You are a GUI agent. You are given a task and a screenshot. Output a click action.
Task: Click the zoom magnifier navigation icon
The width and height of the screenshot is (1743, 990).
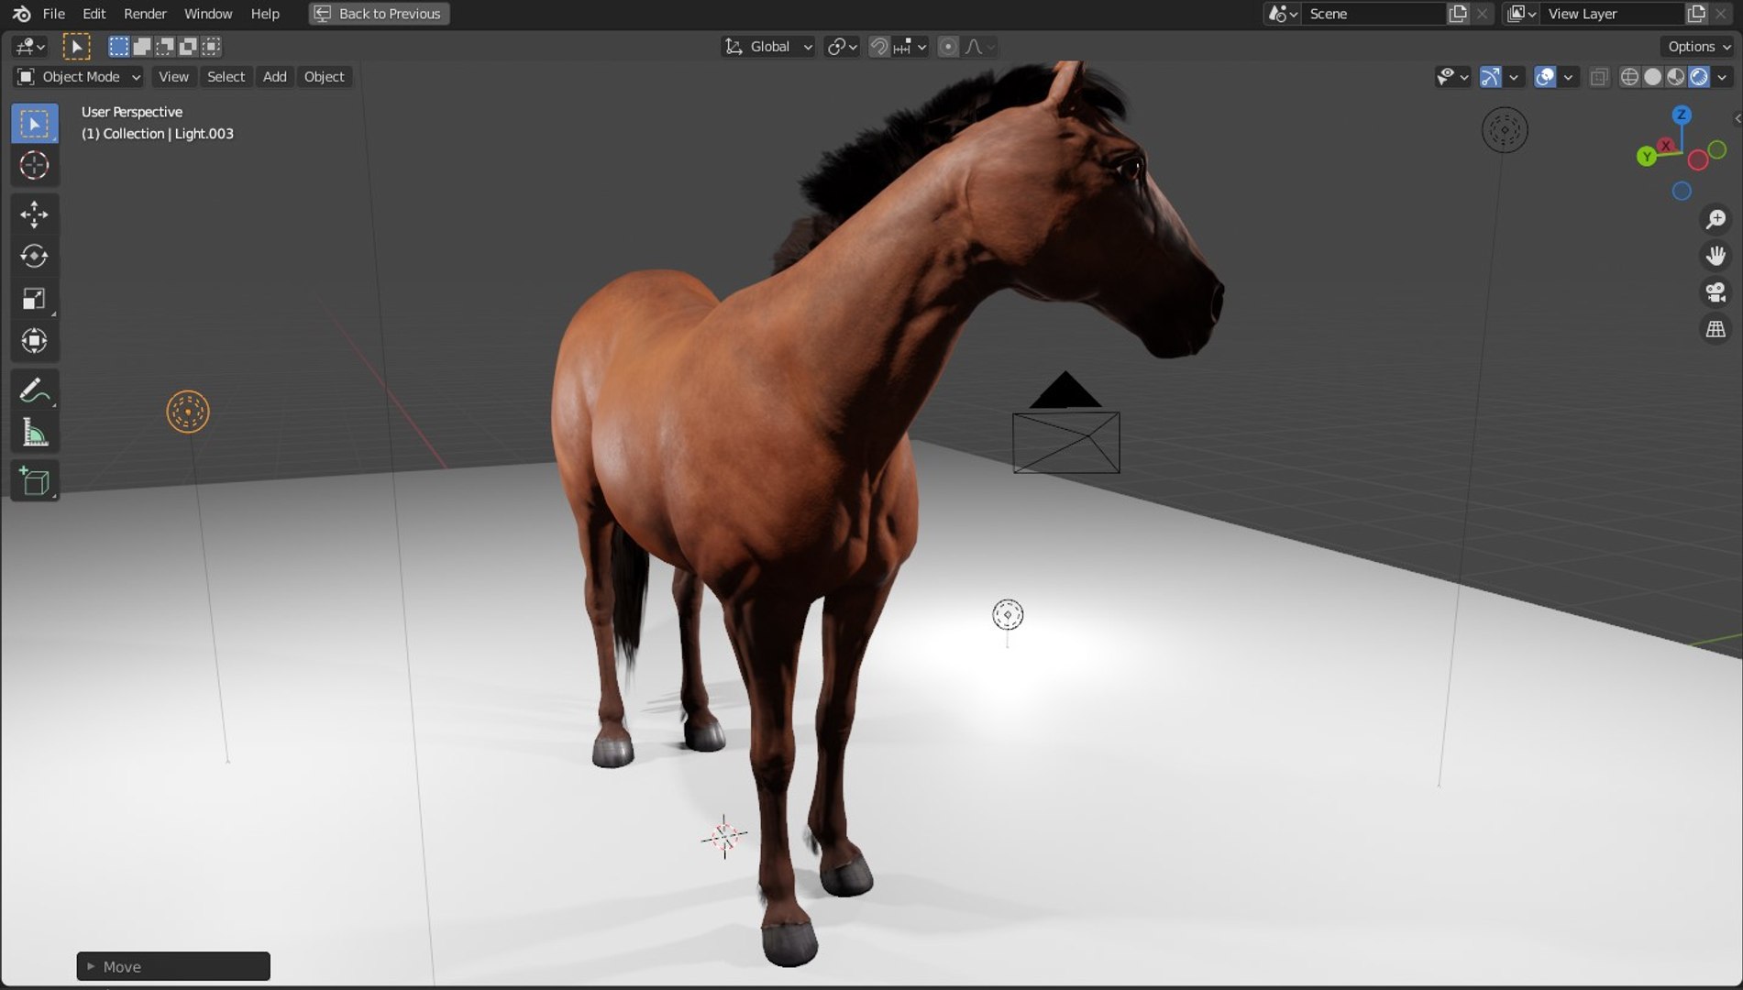pos(1715,219)
